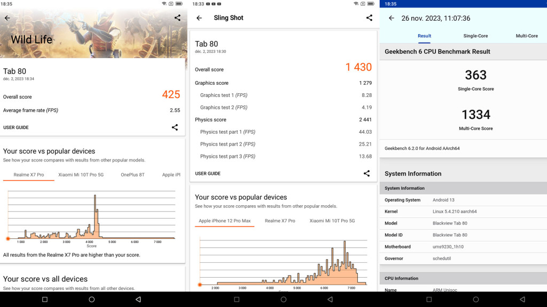Select the Apple iPhone 12 Pro Max tab
The width and height of the screenshot is (547, 307).
224,221
